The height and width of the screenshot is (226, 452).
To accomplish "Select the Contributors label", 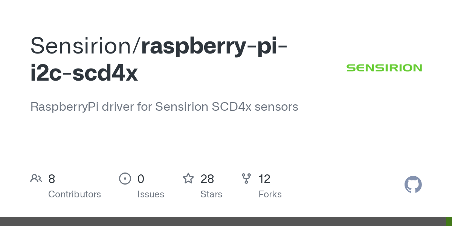I will (75, 194).
